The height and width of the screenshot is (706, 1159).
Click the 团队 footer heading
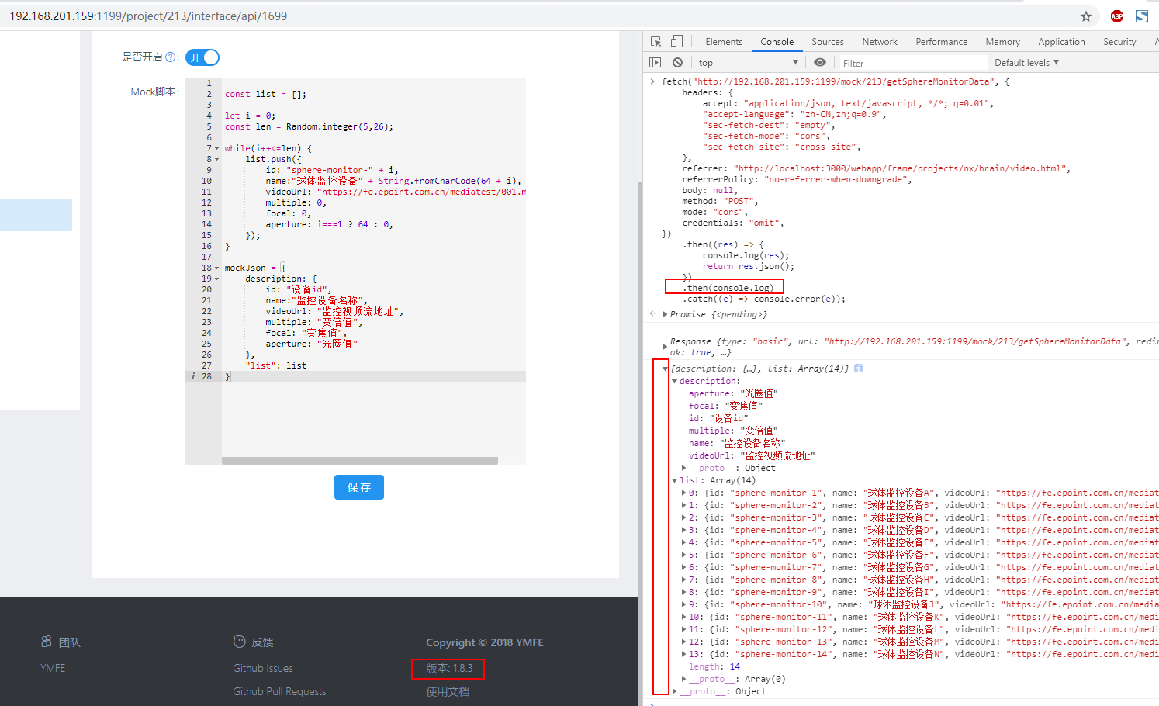tap(69, 642)
